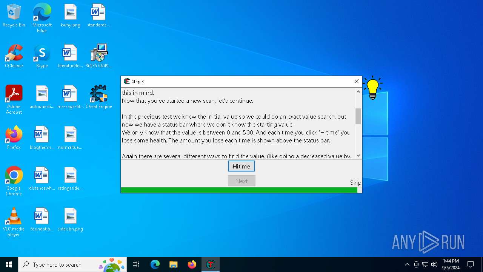This screenshot has width=483, height=272.
Task: Open Edge from the taskbar
Action: click(x=155, y=264)
